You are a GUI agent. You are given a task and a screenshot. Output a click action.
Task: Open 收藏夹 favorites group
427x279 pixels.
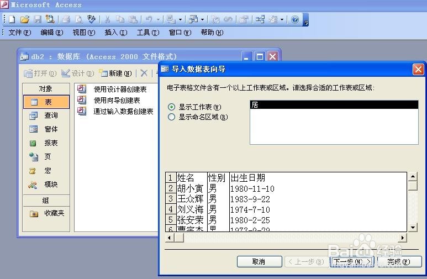46,213
